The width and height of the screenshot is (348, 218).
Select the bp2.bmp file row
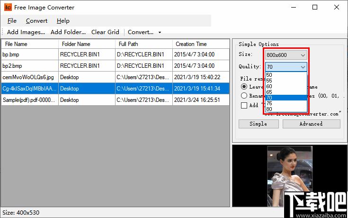28,65
